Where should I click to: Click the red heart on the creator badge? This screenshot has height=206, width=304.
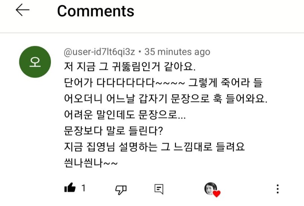tap(217, 194)
